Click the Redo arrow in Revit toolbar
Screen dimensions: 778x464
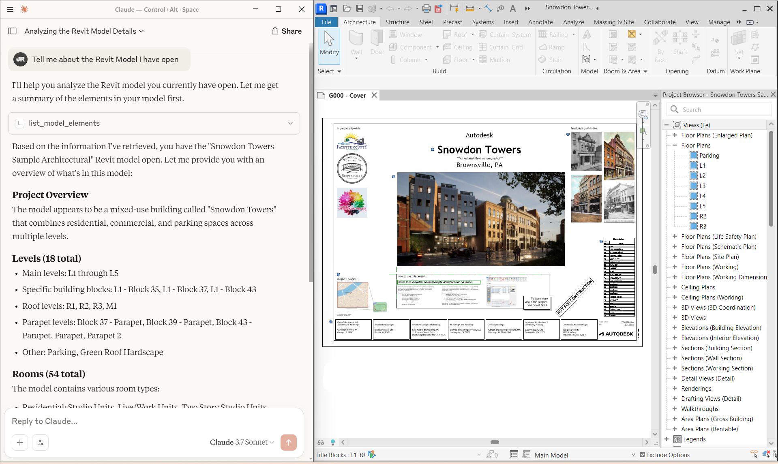click(408, 8)
